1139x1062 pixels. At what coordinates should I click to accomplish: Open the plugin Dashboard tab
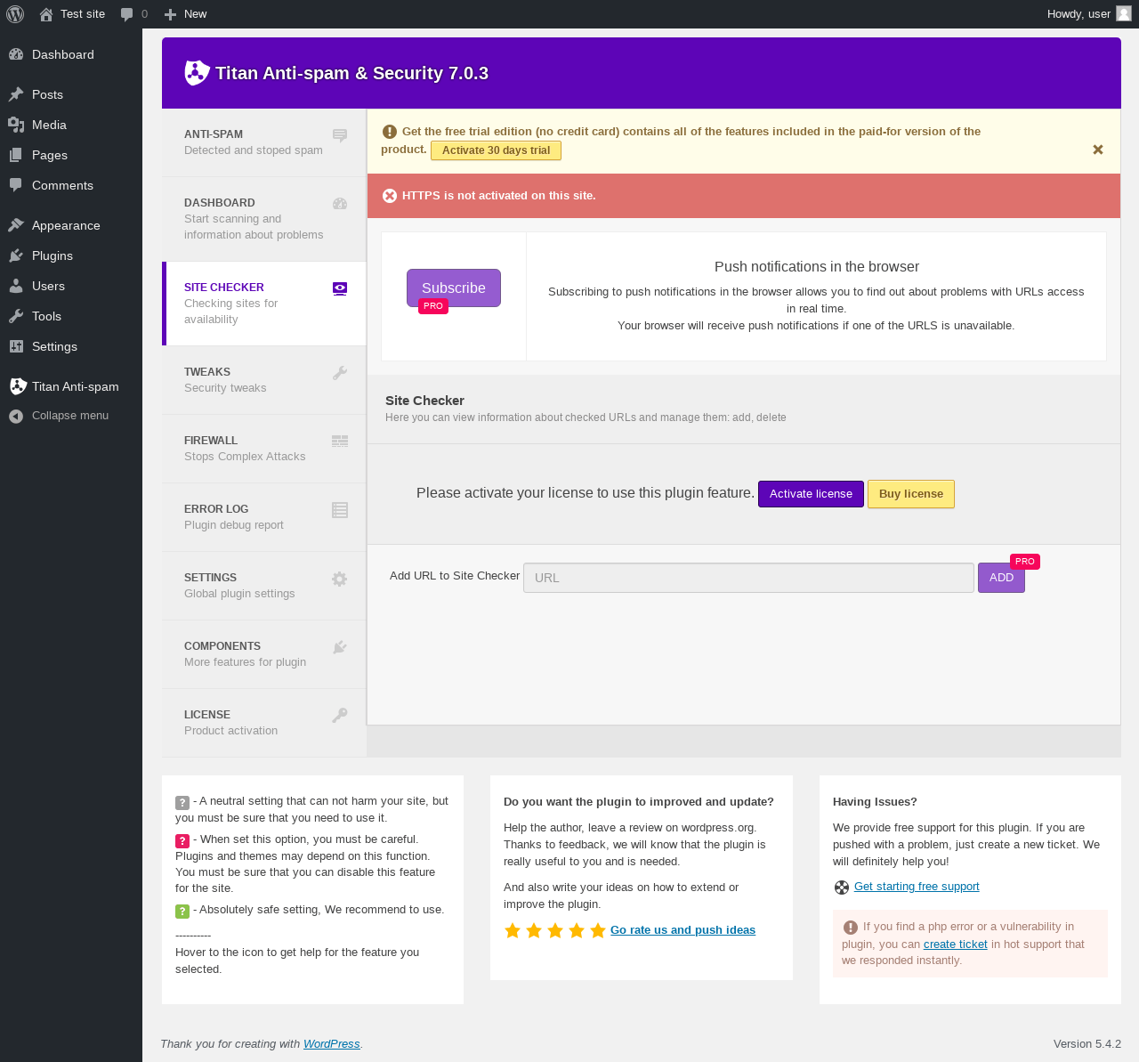264,219
